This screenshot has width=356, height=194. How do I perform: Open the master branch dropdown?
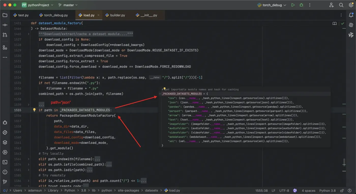[68, 5]
